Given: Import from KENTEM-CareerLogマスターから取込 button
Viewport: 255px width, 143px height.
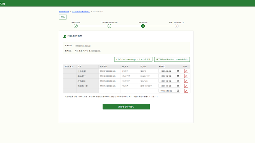Looking at the screenshot, I should [133, 59].
